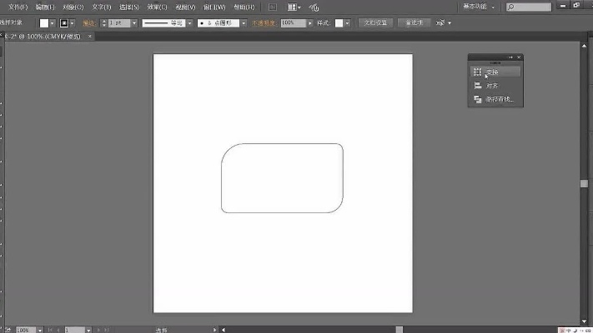The height and width of the screenshot is (333, 593).
Task: Open the stroke weight 1 pt dropdown
Action: pyautogui.click(x=134, y=23)
